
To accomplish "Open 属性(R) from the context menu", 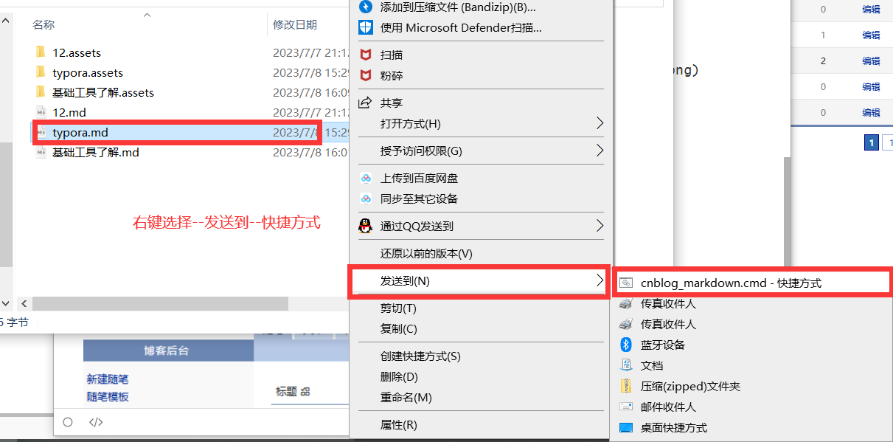I will pos(398,424).
